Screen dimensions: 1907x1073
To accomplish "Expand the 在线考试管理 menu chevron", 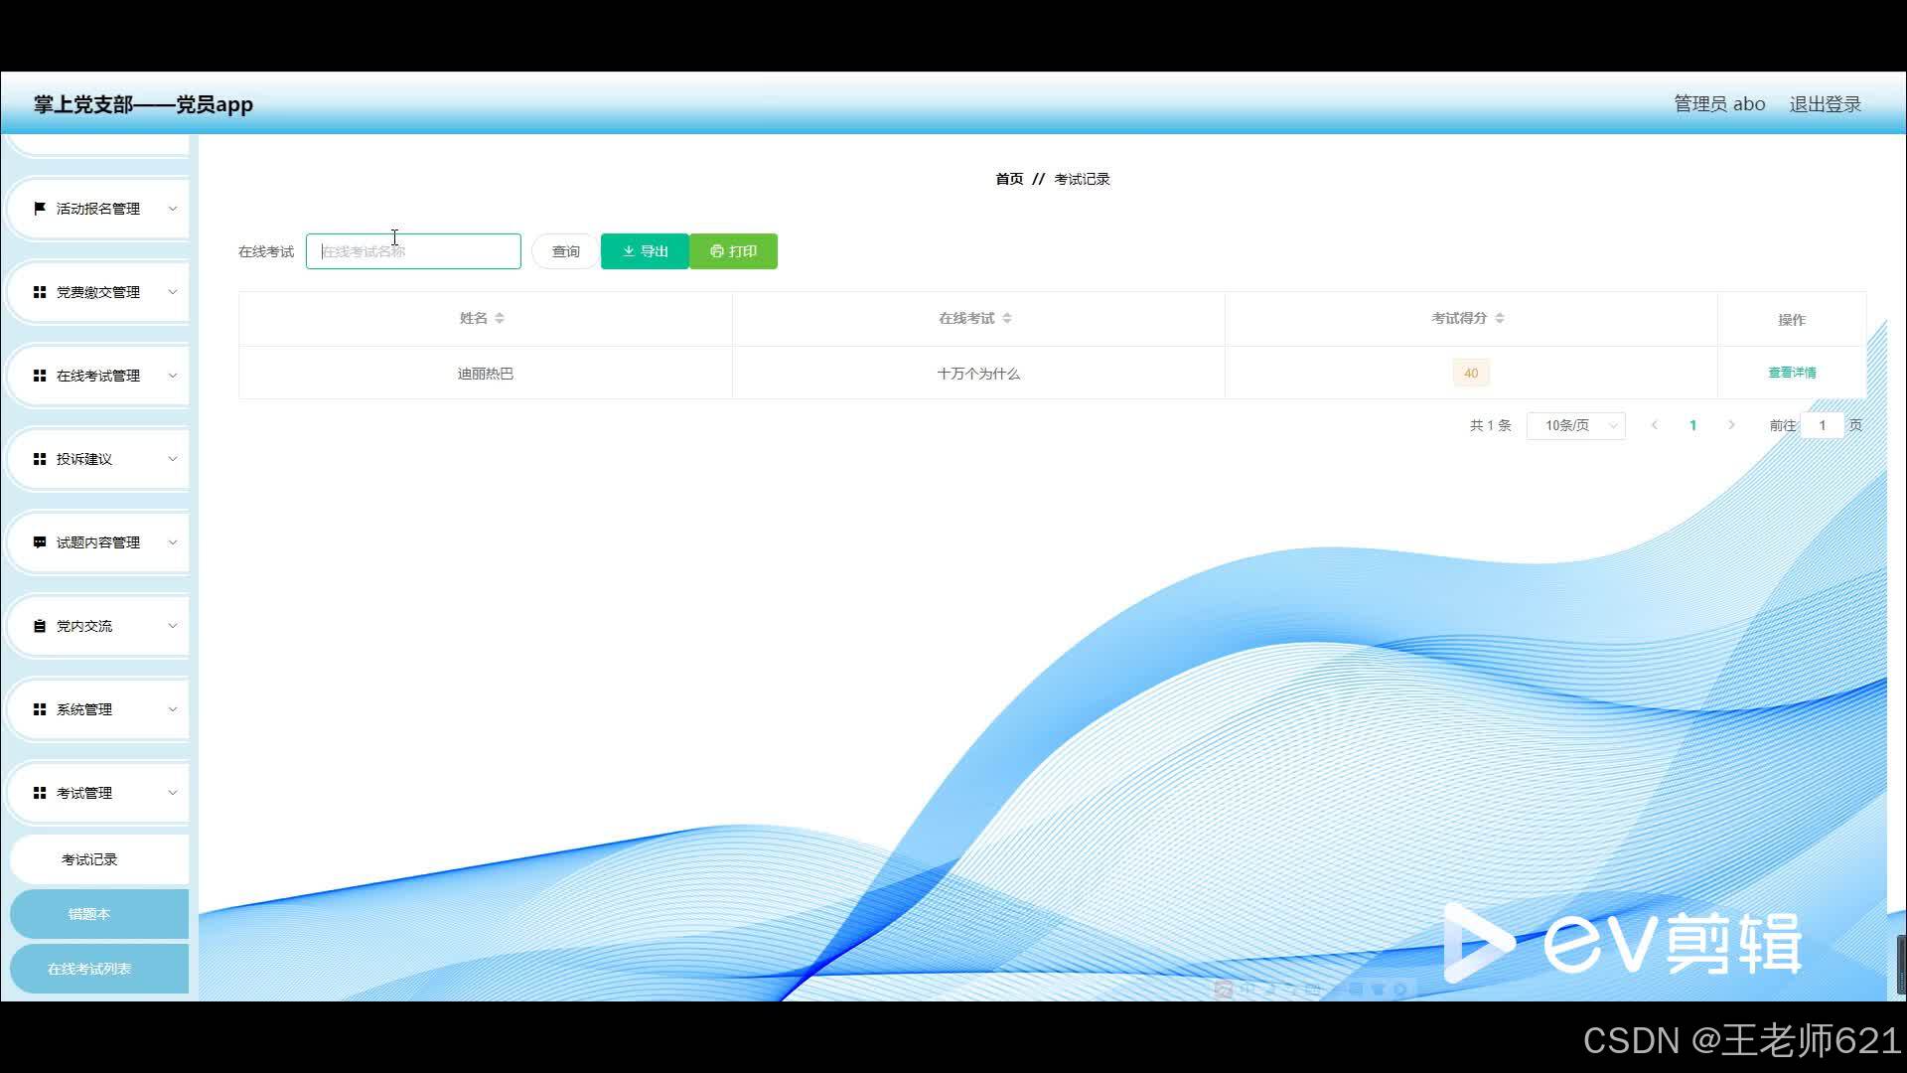I will (172, 376).
